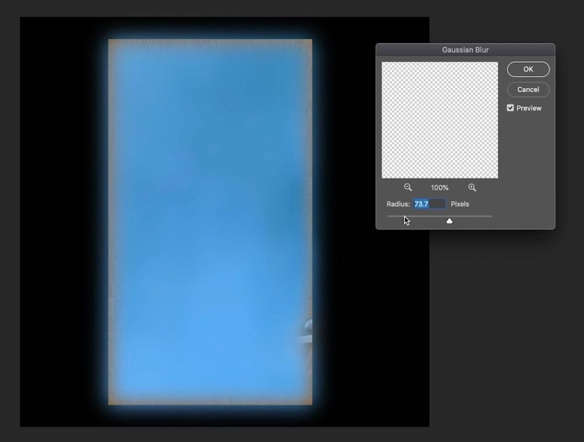Click the Radius value input field

[x=429, y=203]
